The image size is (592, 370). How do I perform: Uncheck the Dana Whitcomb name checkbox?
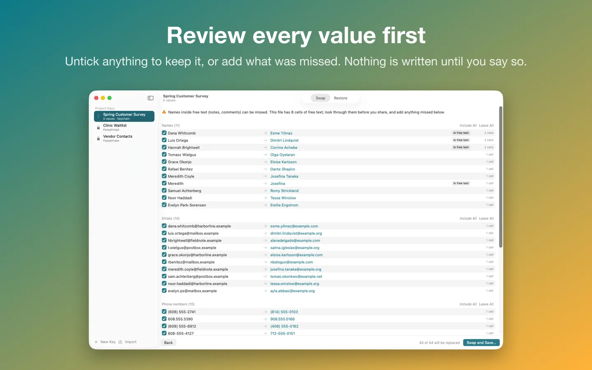tap(164, 133)
